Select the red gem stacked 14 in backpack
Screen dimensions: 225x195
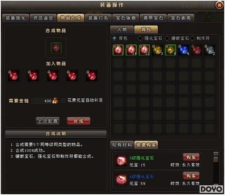131,50
